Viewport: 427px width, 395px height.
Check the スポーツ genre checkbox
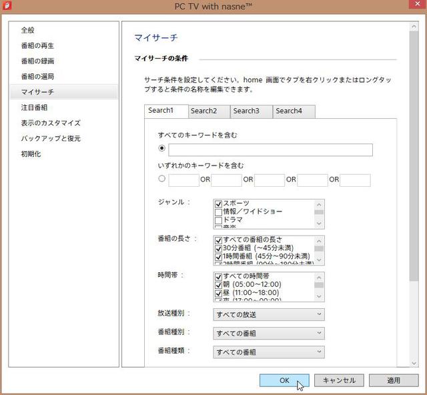tap(218, 204)
